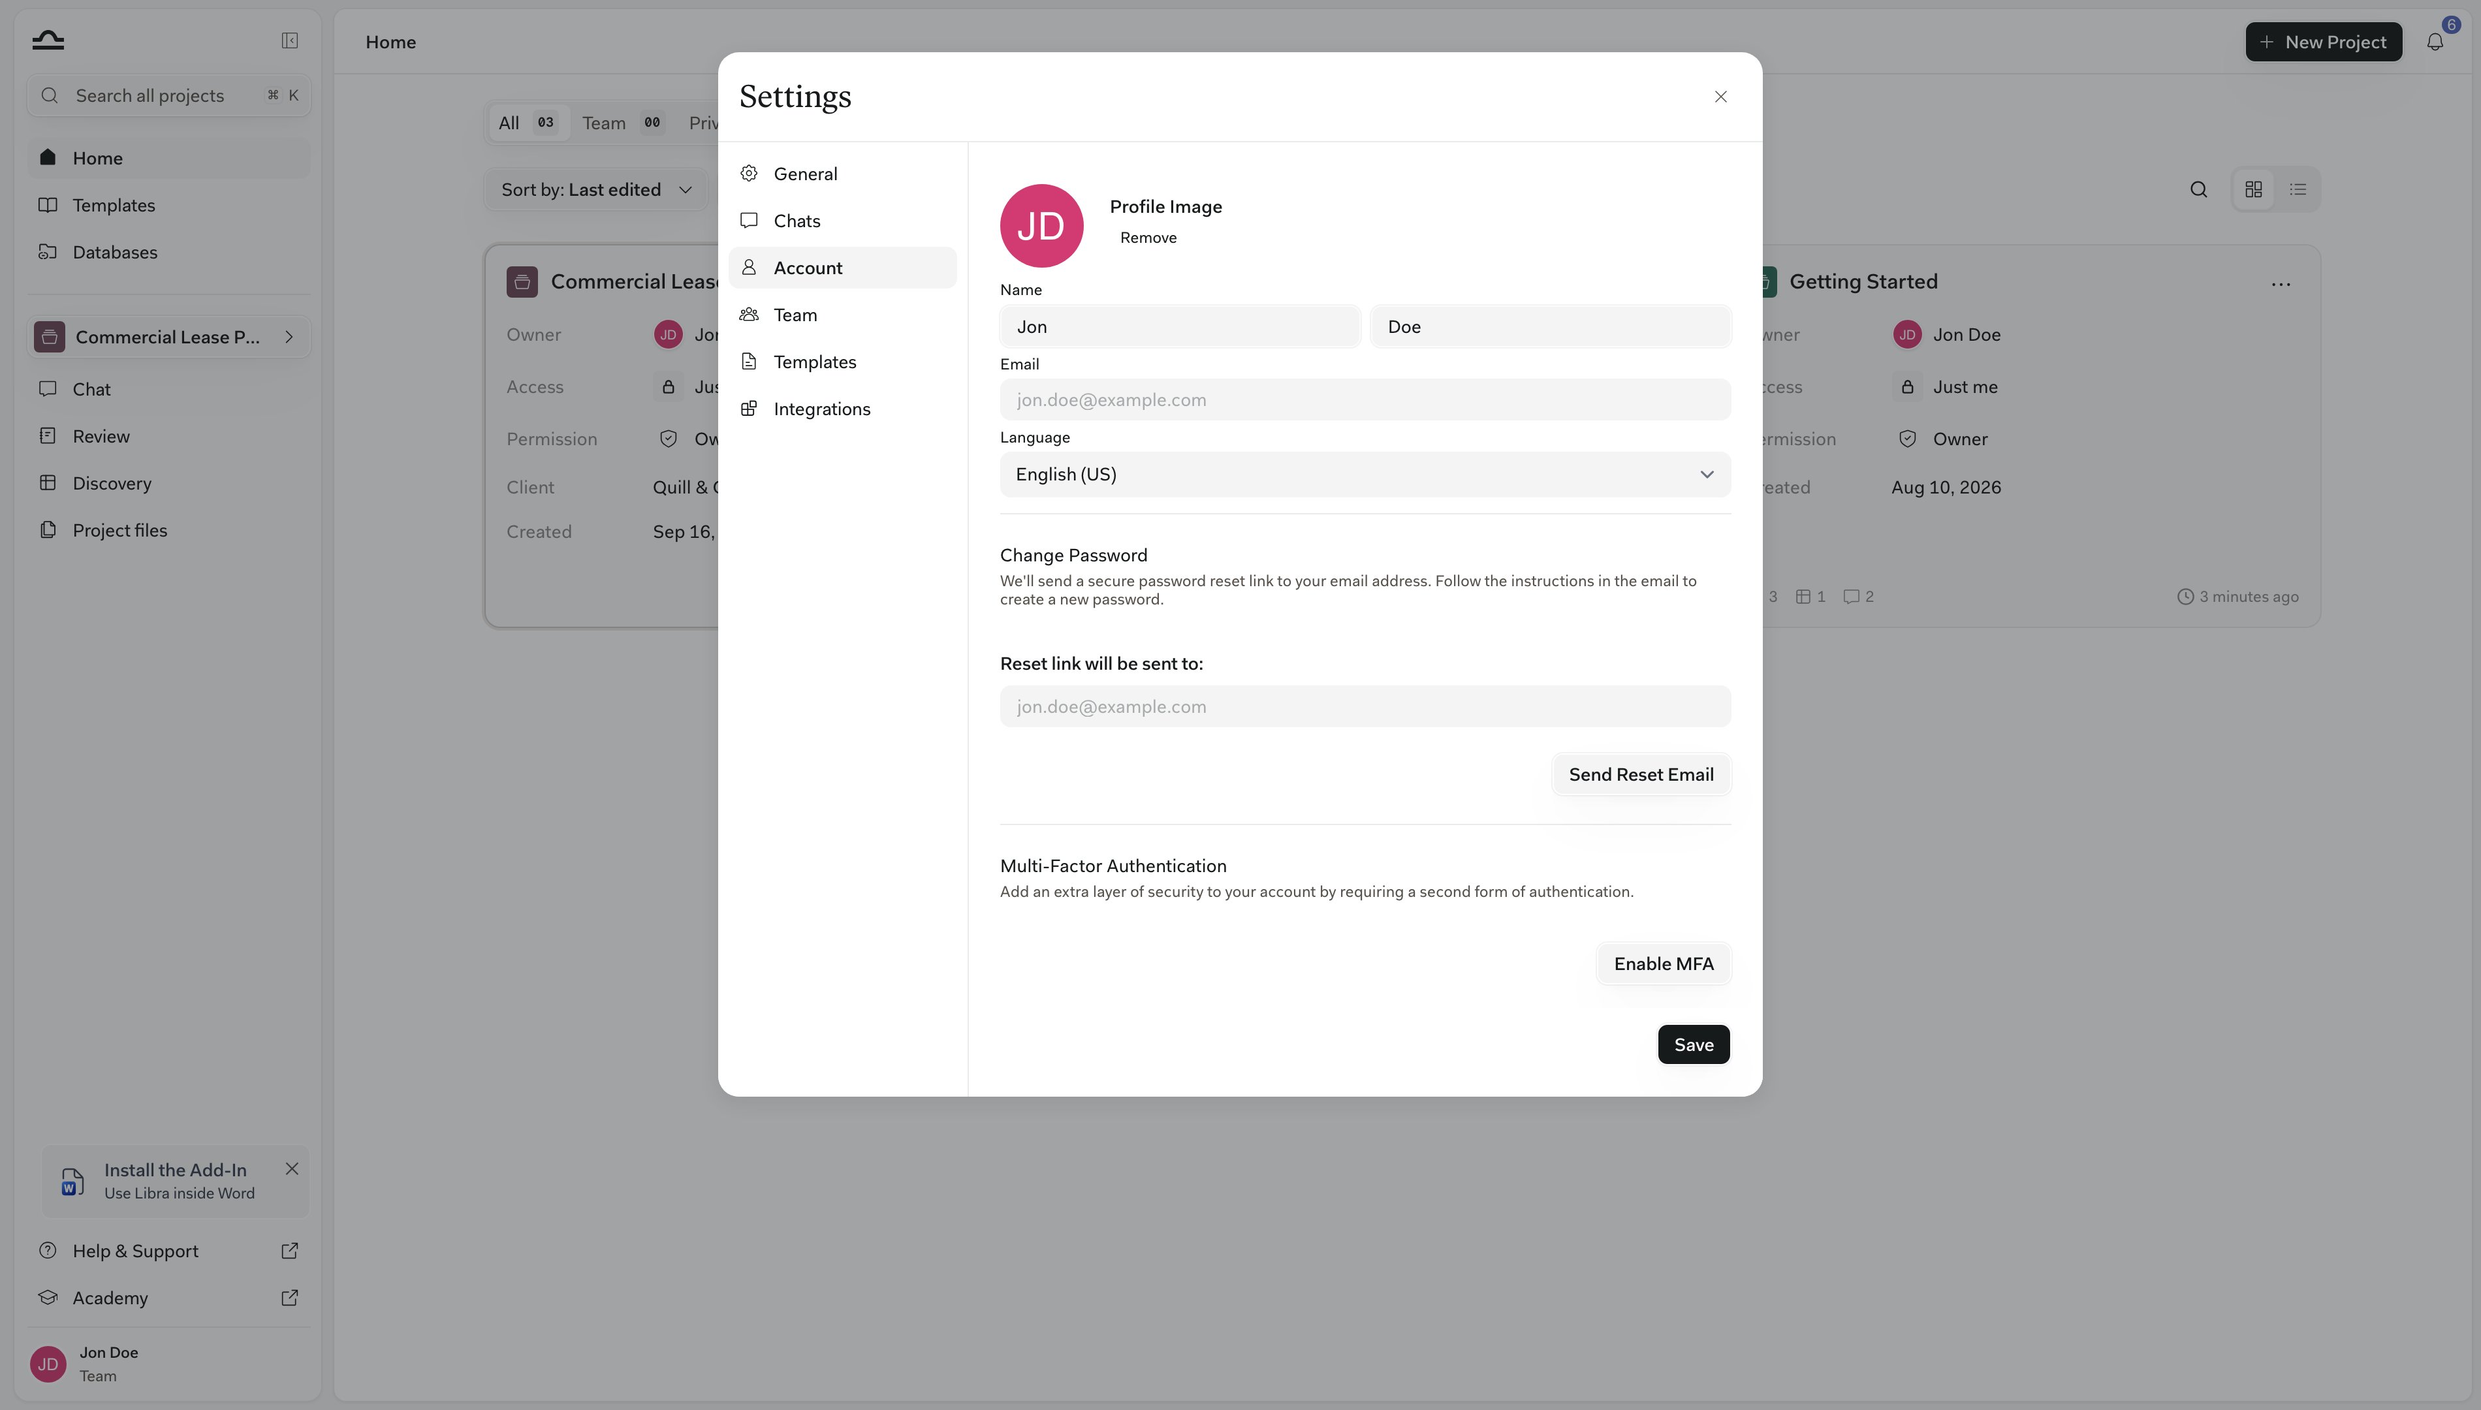Open General settings section
The image size is (2481, 1410).
[842, 174]
